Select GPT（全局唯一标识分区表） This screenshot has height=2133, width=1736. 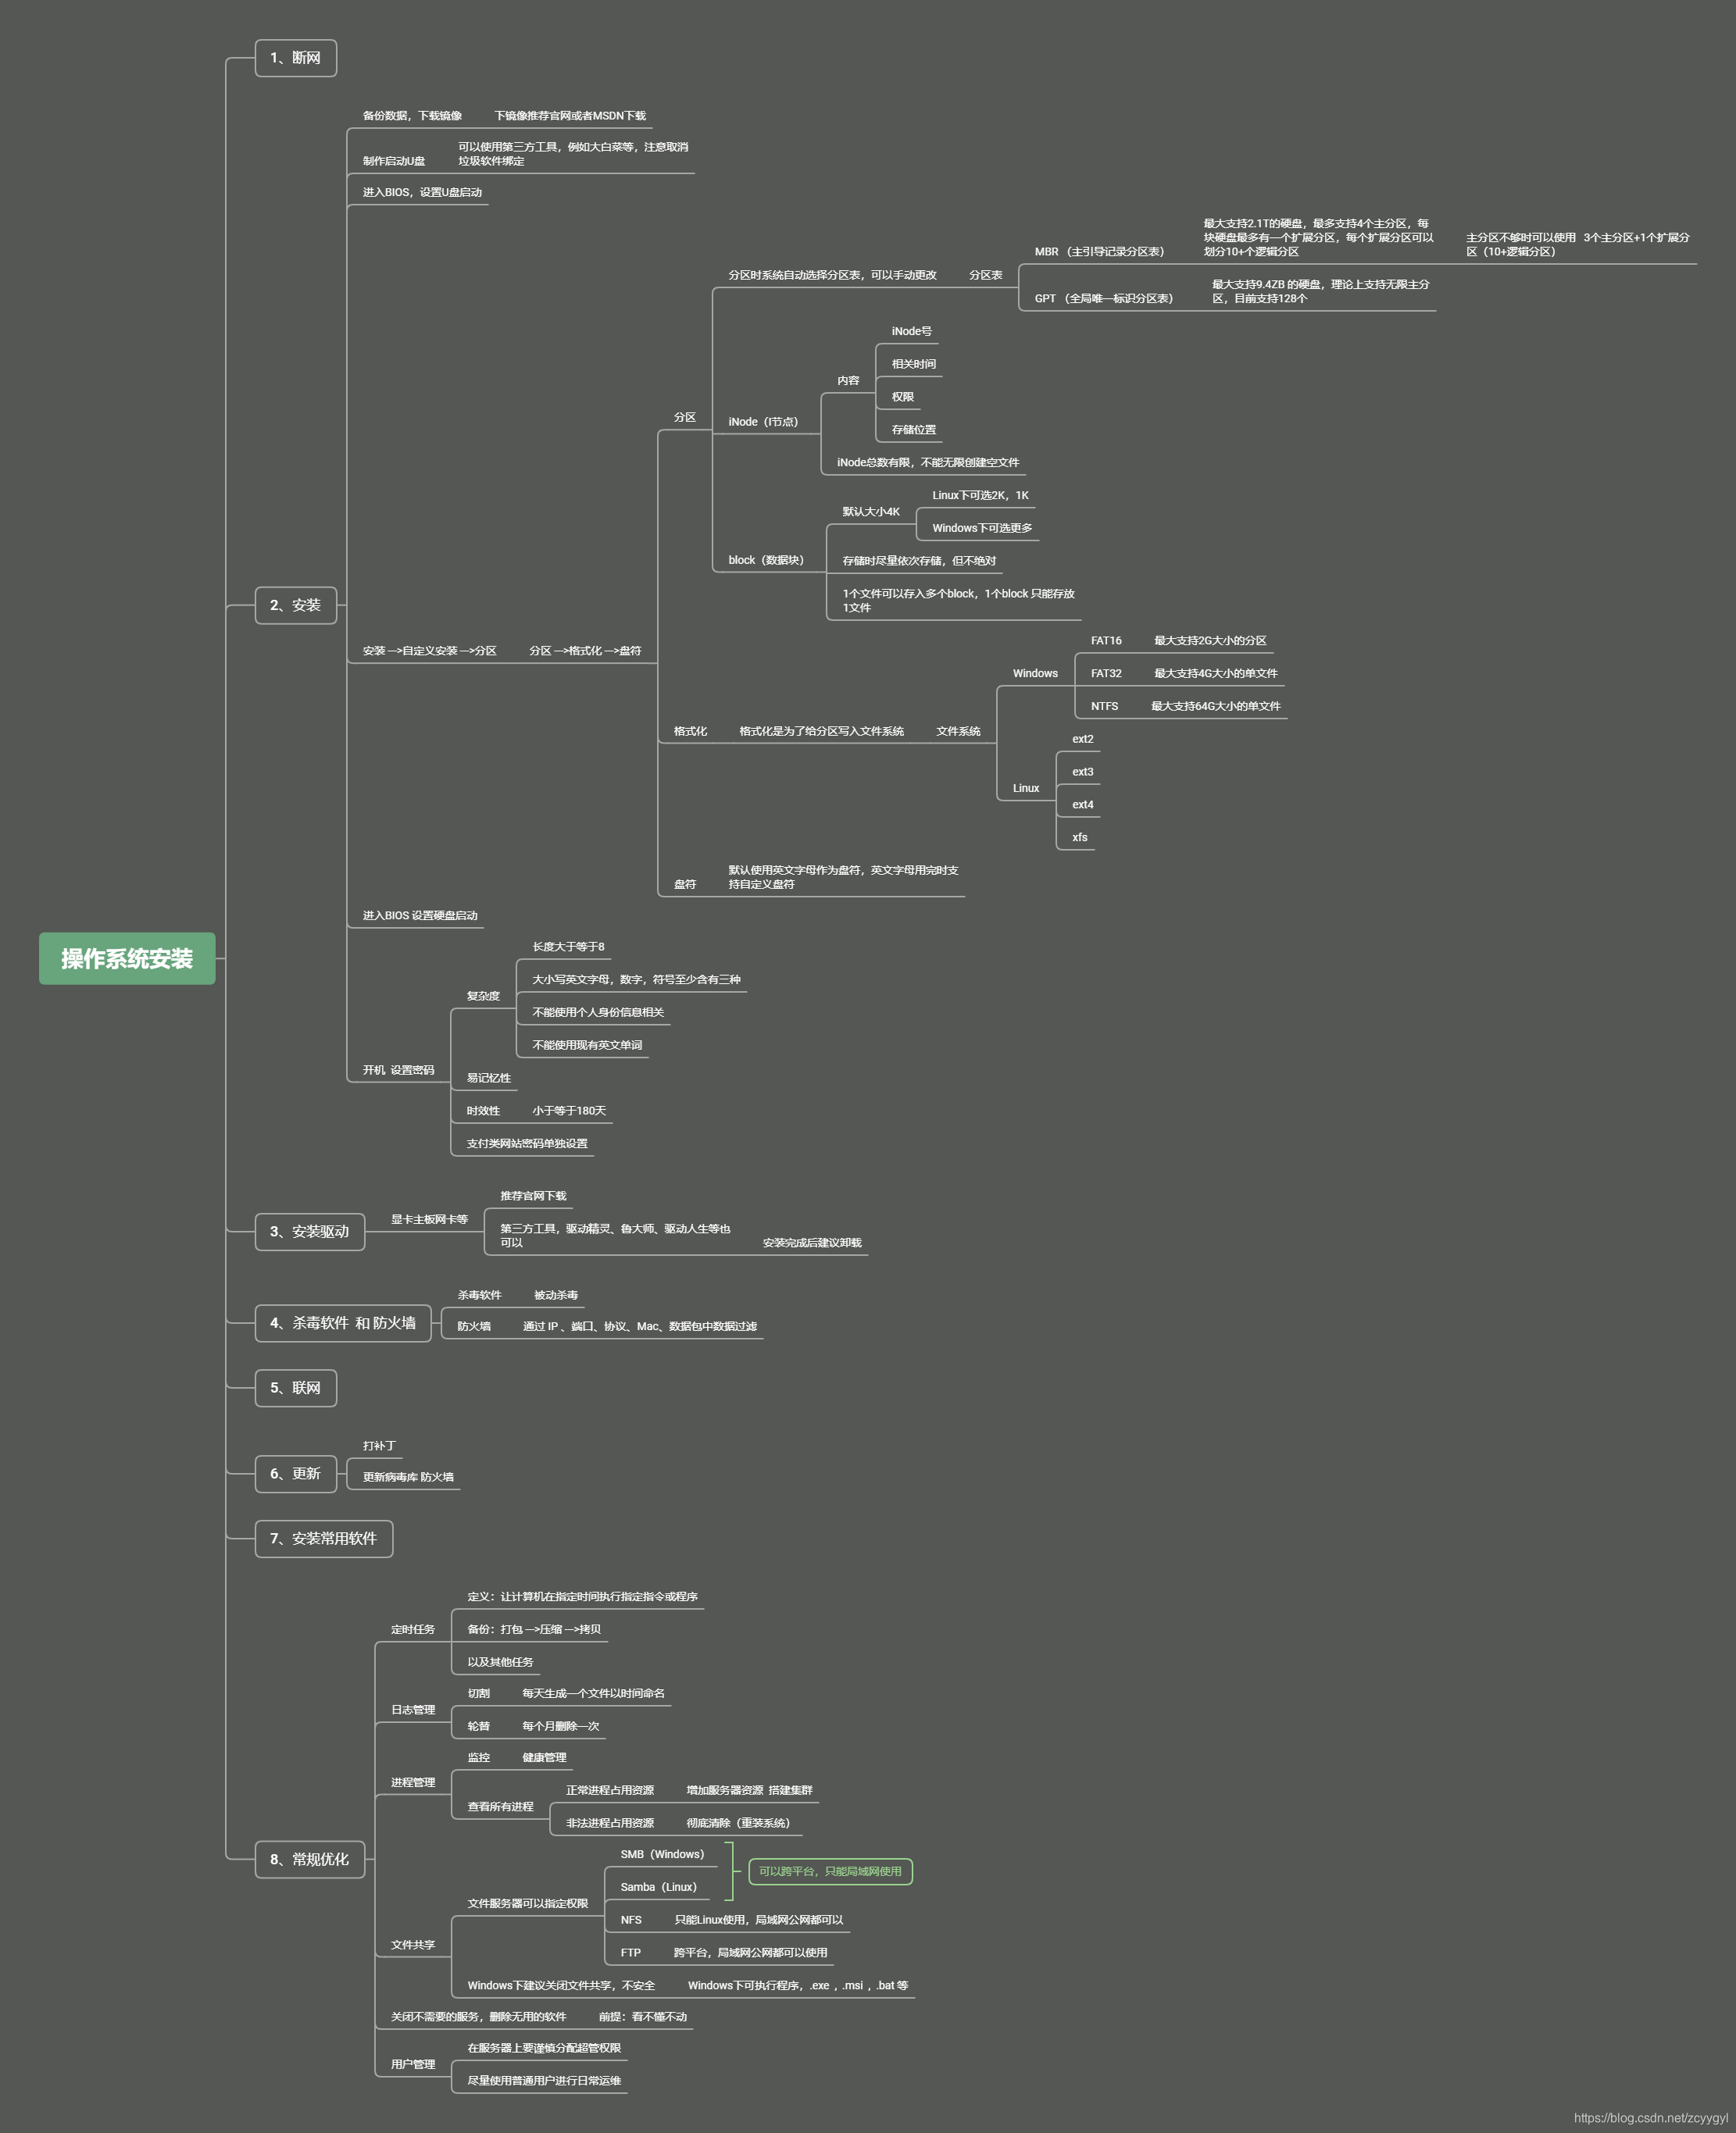(x=1104, y=298)
